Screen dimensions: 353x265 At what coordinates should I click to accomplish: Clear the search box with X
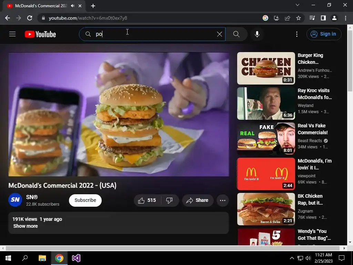point(220,34)
